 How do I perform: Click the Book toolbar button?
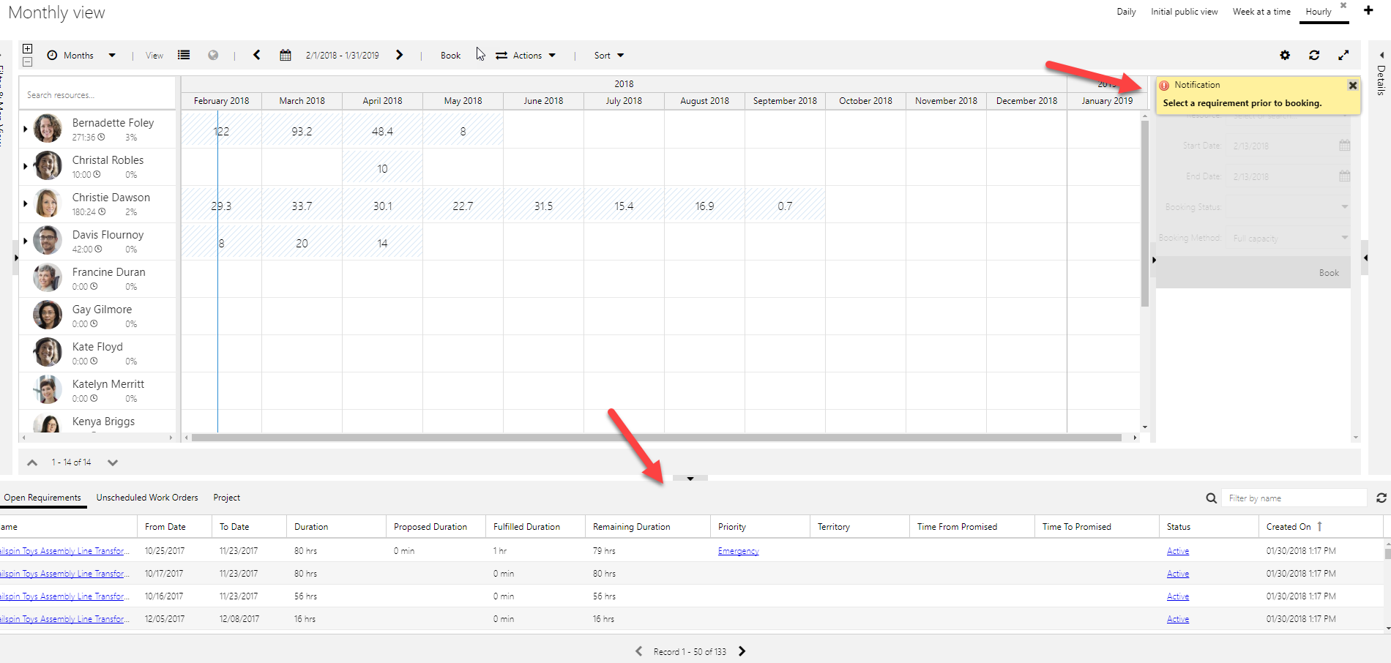pyautogui.click(x=450, y=56)
